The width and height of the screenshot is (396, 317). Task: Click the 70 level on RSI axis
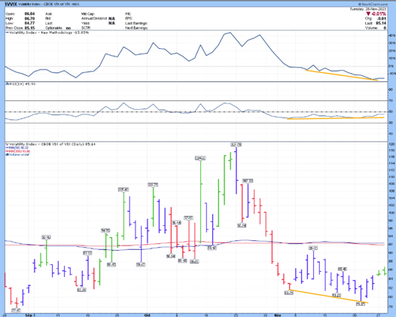[391, 101]
